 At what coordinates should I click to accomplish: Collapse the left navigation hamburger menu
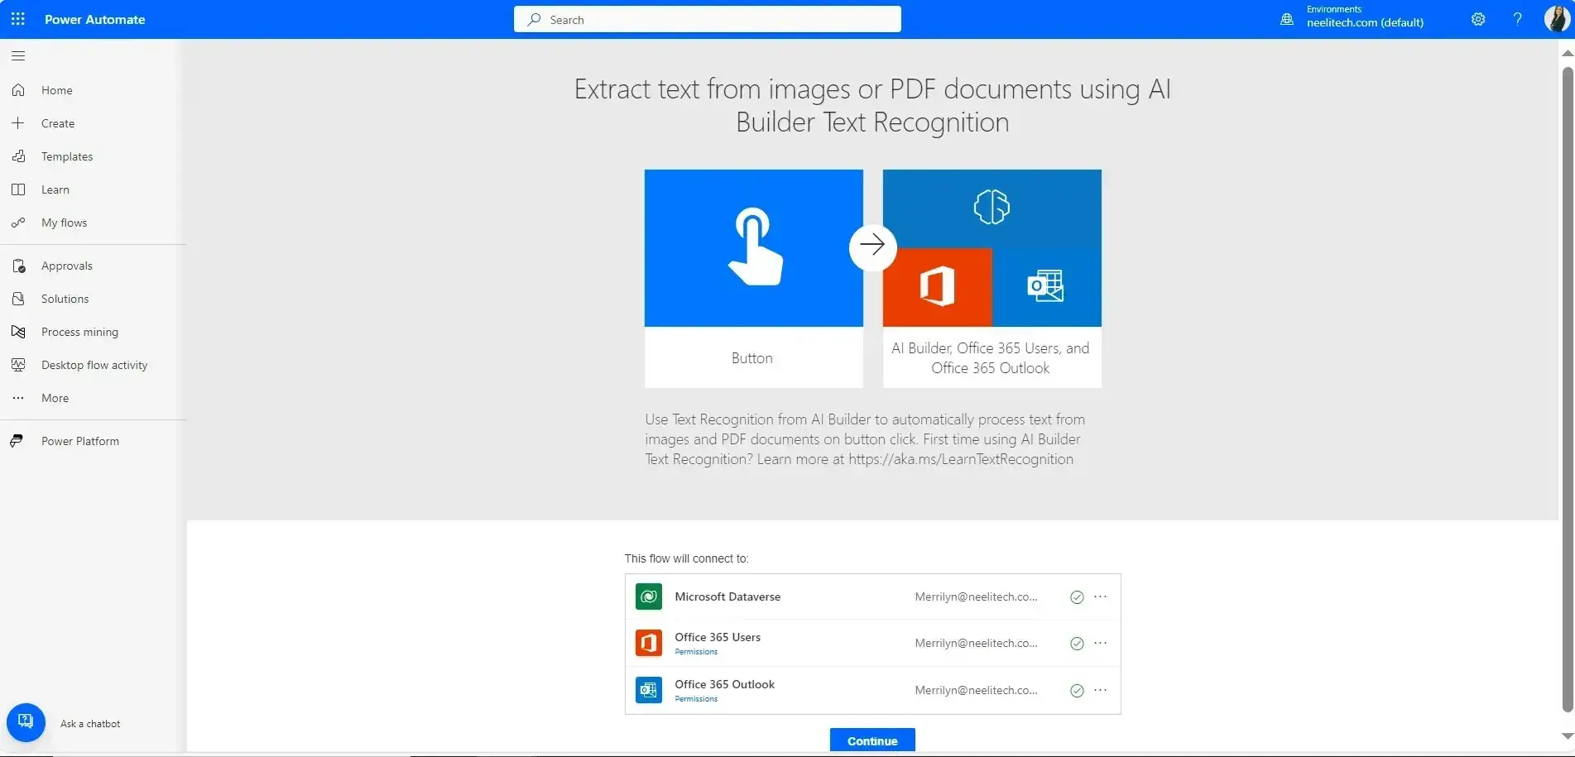[x=18, y=56]
